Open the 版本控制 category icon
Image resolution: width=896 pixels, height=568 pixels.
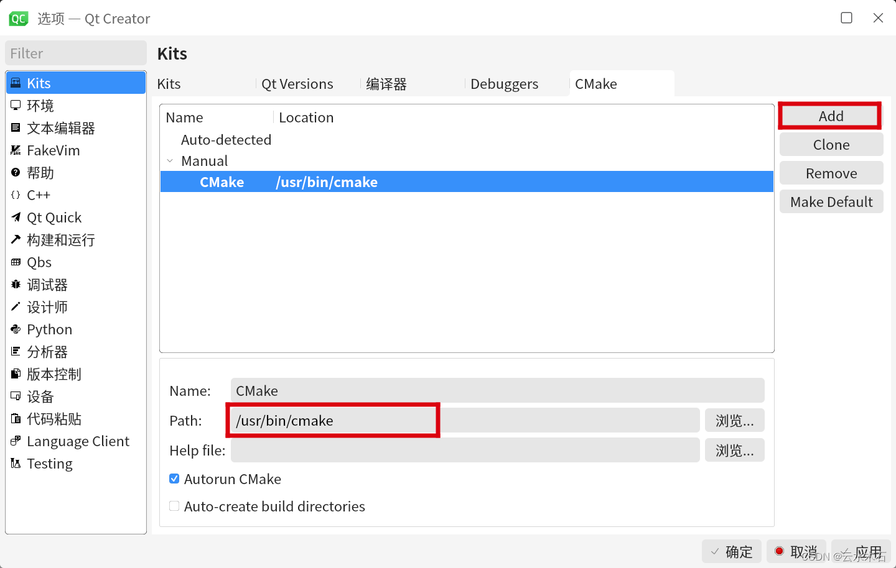click(16, 373)
